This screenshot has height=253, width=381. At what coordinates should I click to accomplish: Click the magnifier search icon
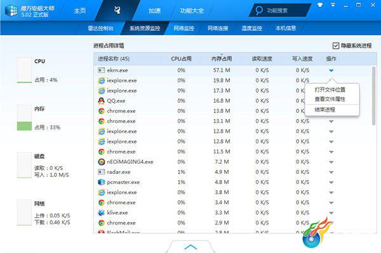[x=259, y=10]
